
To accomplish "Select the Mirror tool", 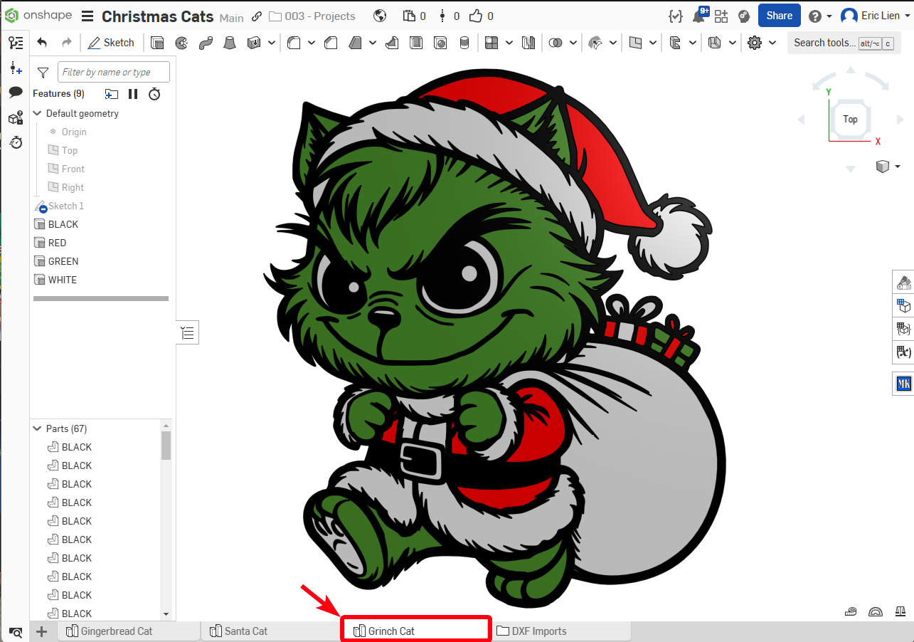I will pos(528,43).
